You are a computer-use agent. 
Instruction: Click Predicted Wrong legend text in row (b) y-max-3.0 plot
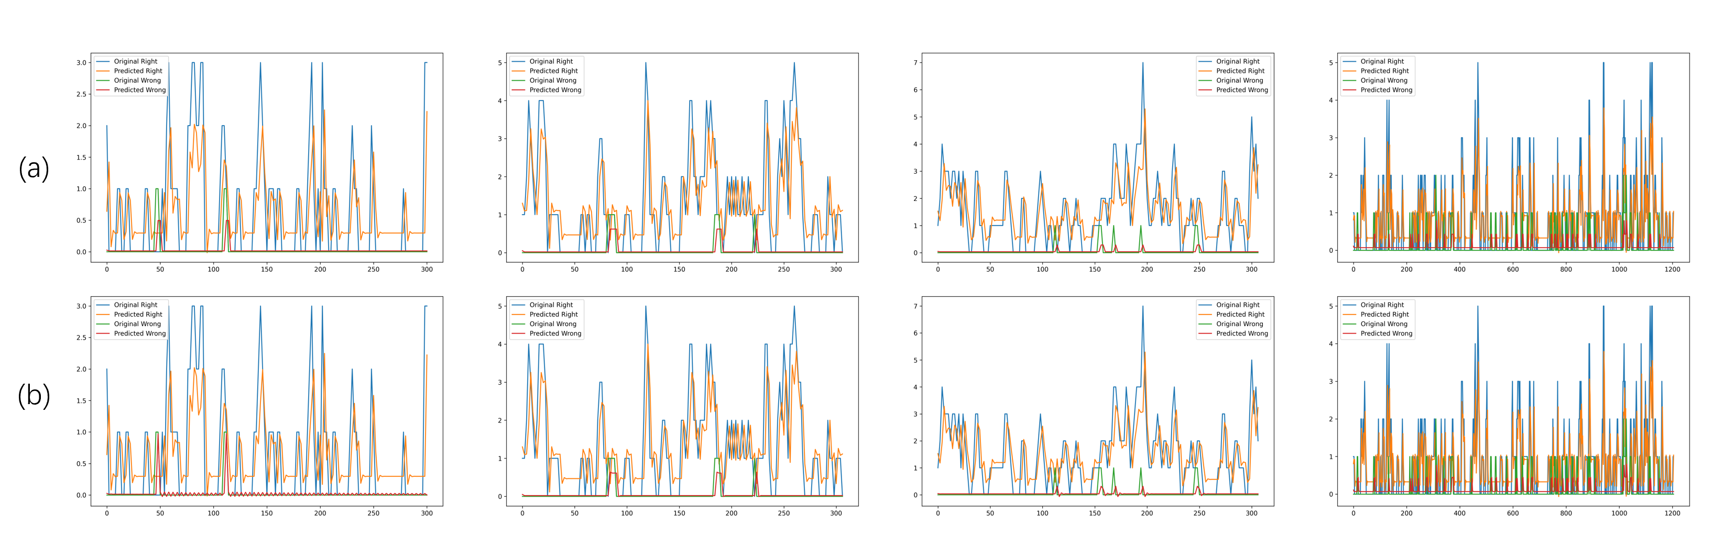tap(139, 333)
